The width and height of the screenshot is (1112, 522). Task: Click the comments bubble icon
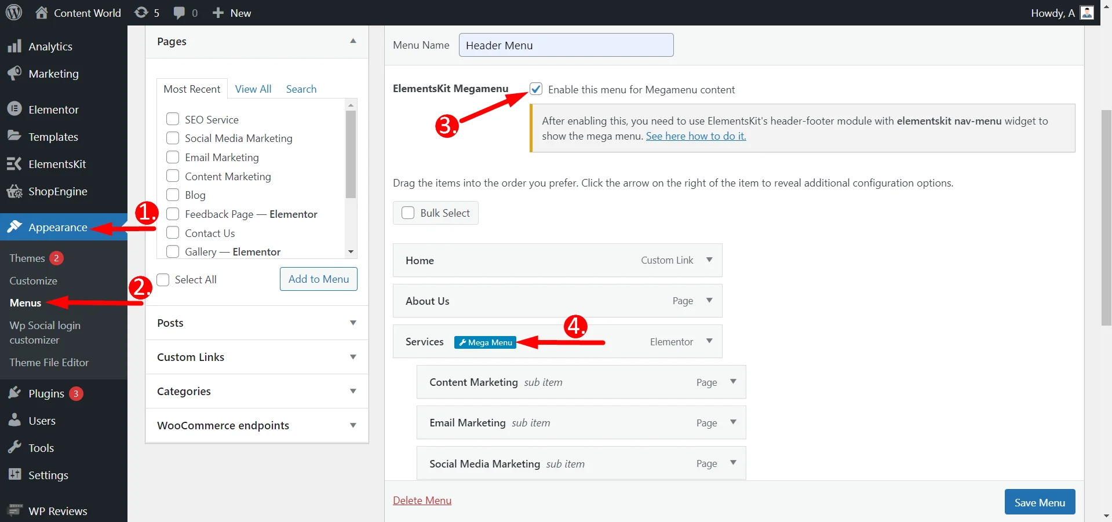click(180, 12)
